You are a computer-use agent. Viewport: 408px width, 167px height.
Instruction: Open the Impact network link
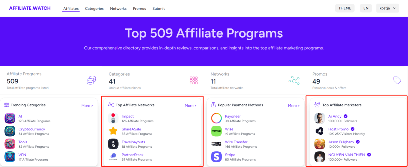tap(128, 116)
